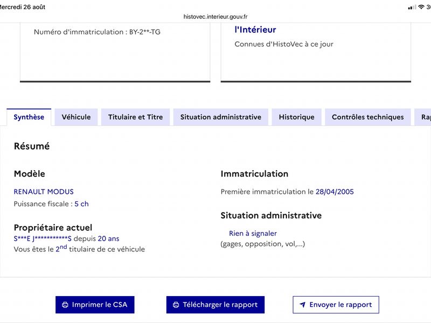Select the partially visible Rap tab

tap(423, 117)
